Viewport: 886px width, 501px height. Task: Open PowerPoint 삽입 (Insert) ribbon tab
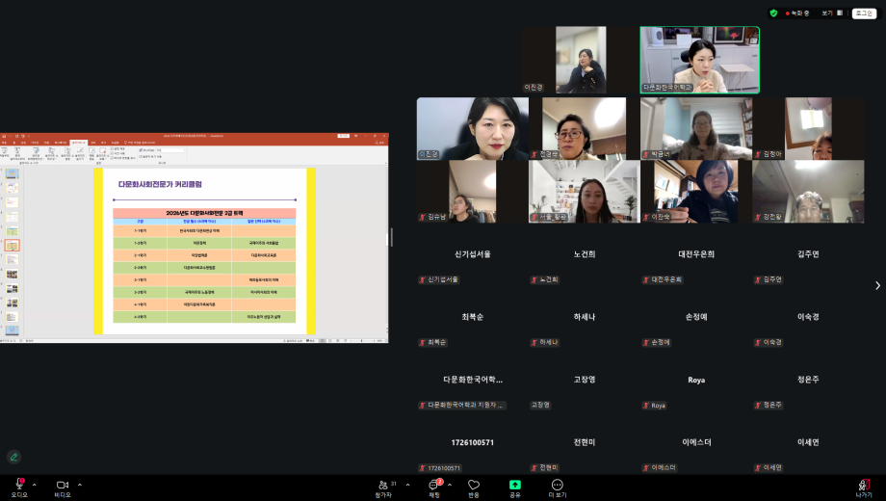point(23,143)
